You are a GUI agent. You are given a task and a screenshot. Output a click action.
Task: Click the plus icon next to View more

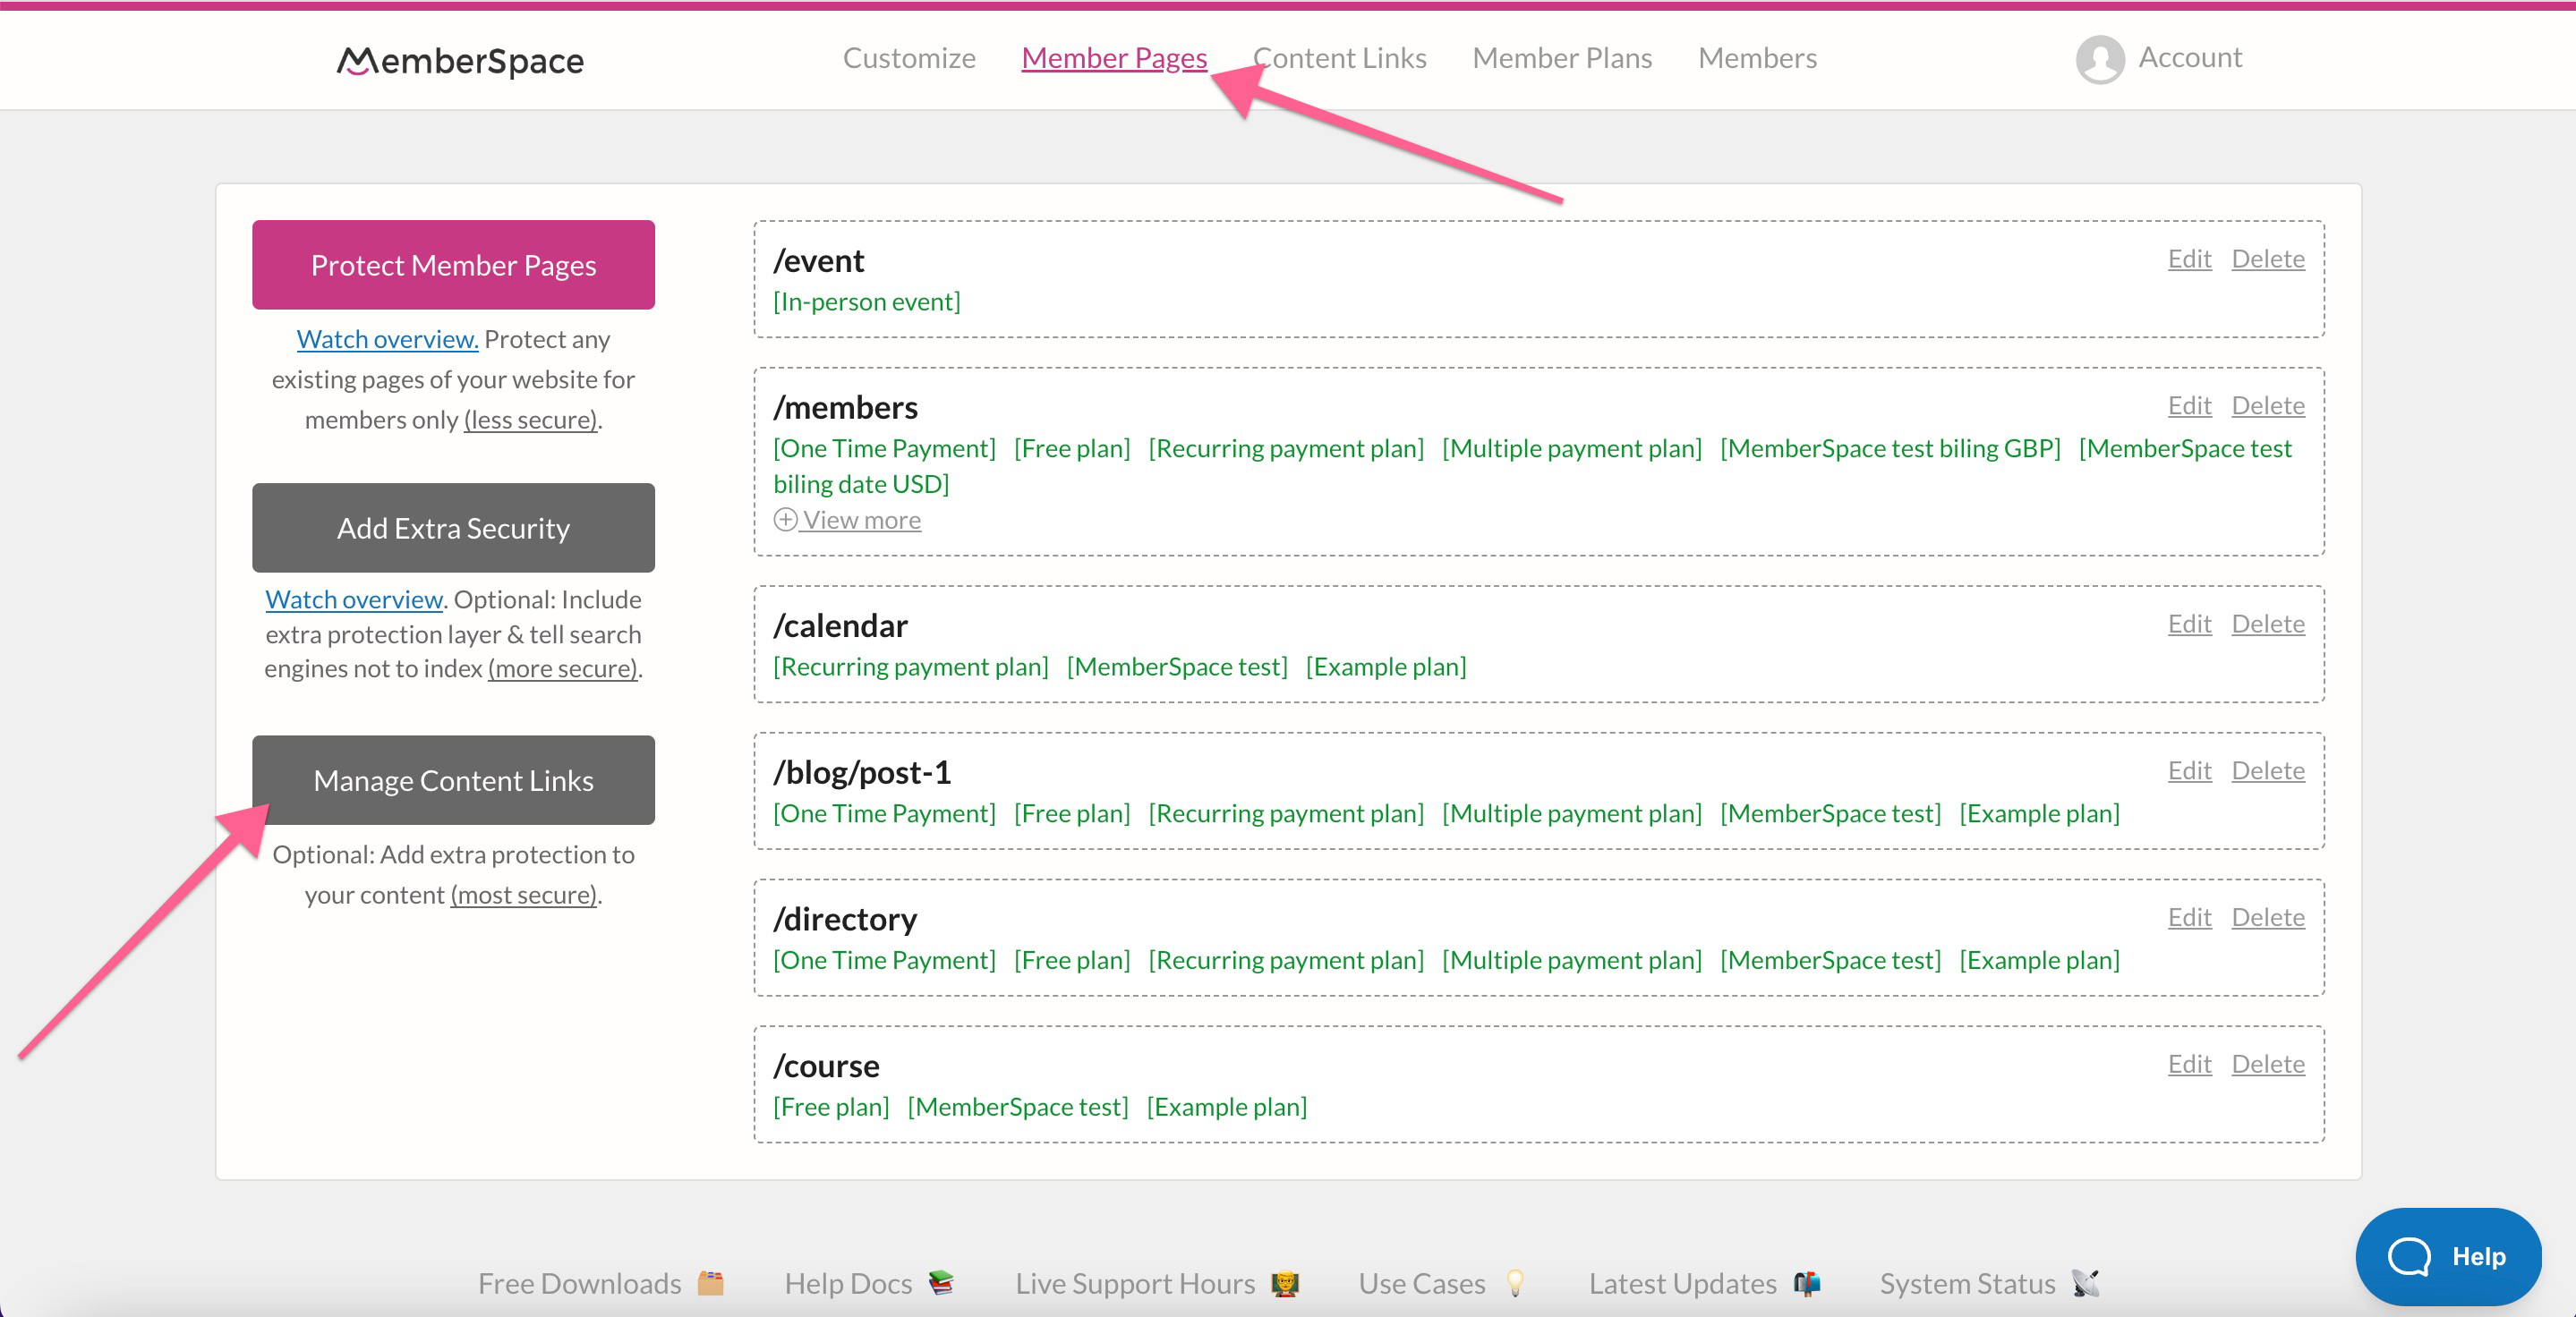pos(785,520)
